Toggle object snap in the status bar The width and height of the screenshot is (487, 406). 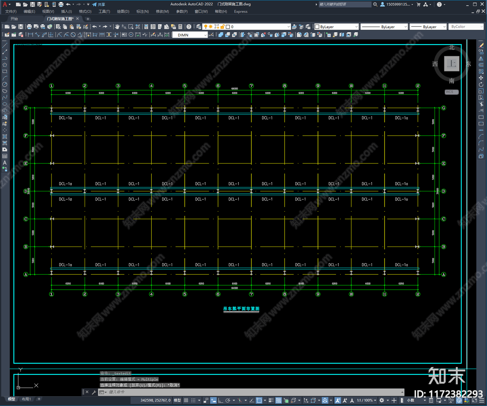pos(259,400)
